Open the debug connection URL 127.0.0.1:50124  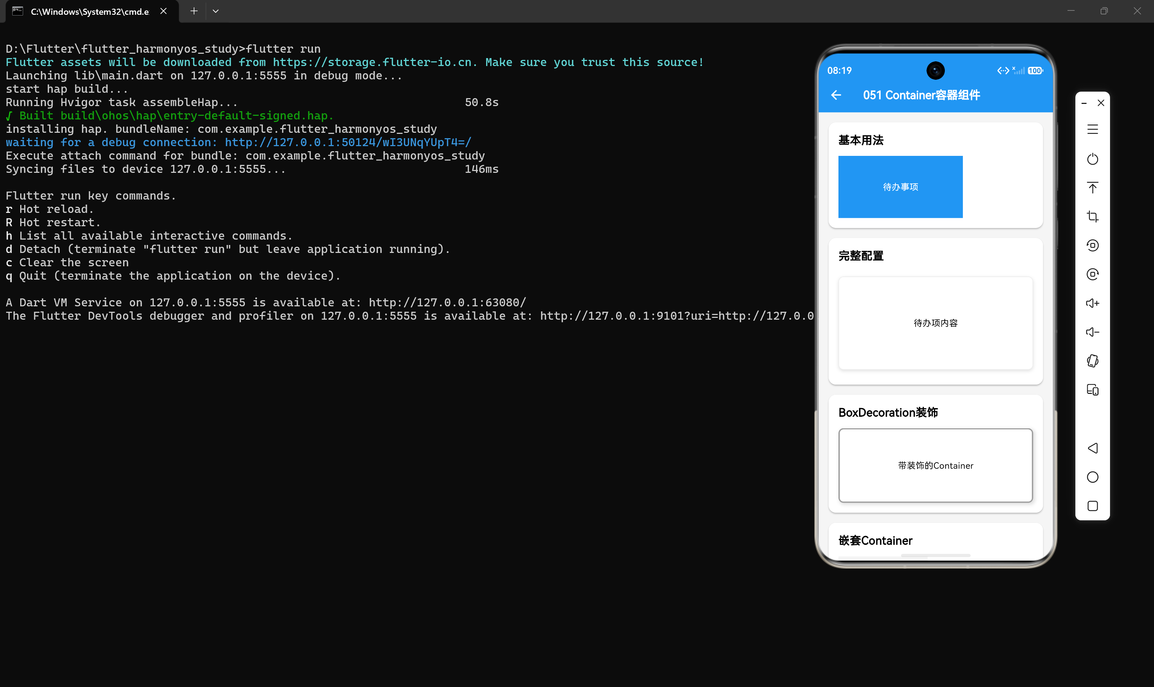pos(348,142)
